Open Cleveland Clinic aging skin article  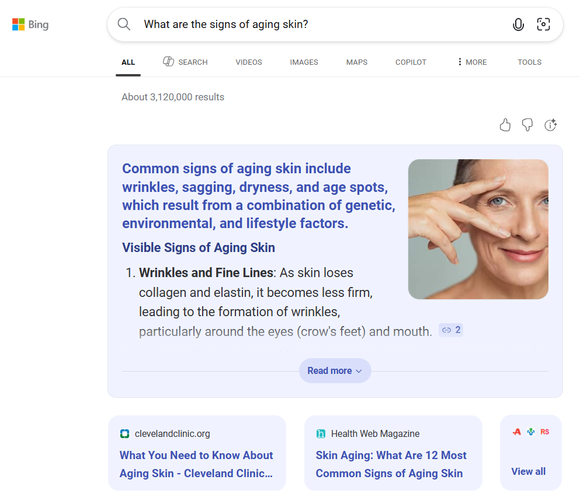tap(196, 464)
